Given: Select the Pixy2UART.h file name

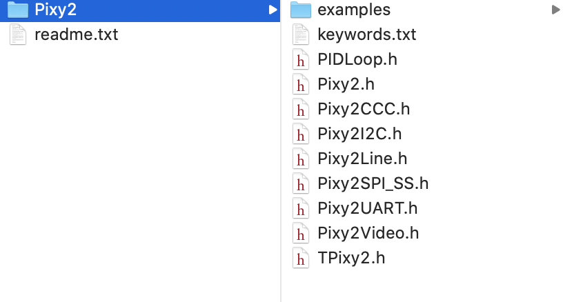Looking at the screenshot, I should point(368,208).
